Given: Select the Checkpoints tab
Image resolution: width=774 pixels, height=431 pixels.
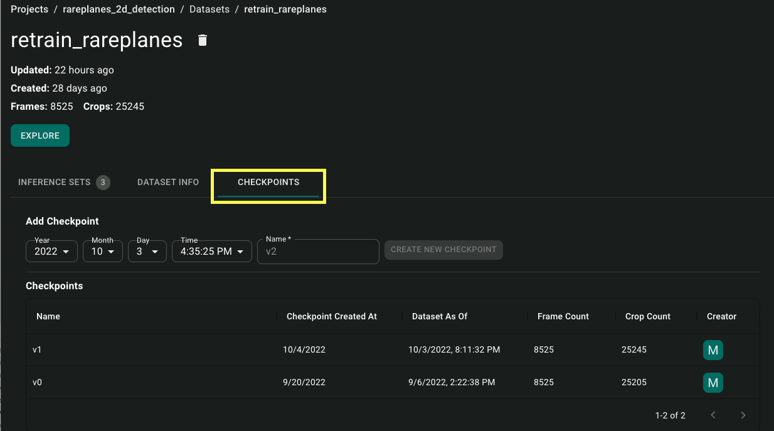Looking at the screenshot, I should point(268,183).
